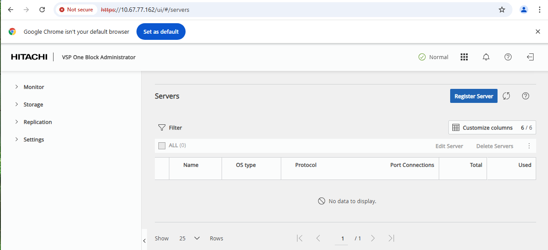Viewport: 548px width, 250px height.
Task: Click the Register Server button
Action: [473, 96]
